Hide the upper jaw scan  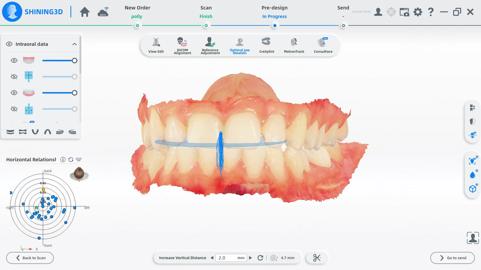(14, 60)
